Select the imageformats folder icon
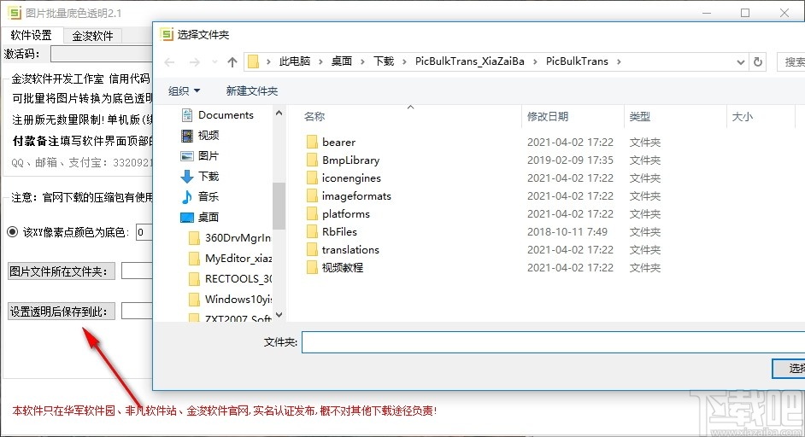The height and width of the screenshot is (437, 805). 312,196
